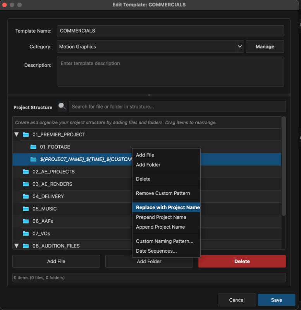Save the COMMERCIALS template
301x310 pixels.
(x=277, y=300)
